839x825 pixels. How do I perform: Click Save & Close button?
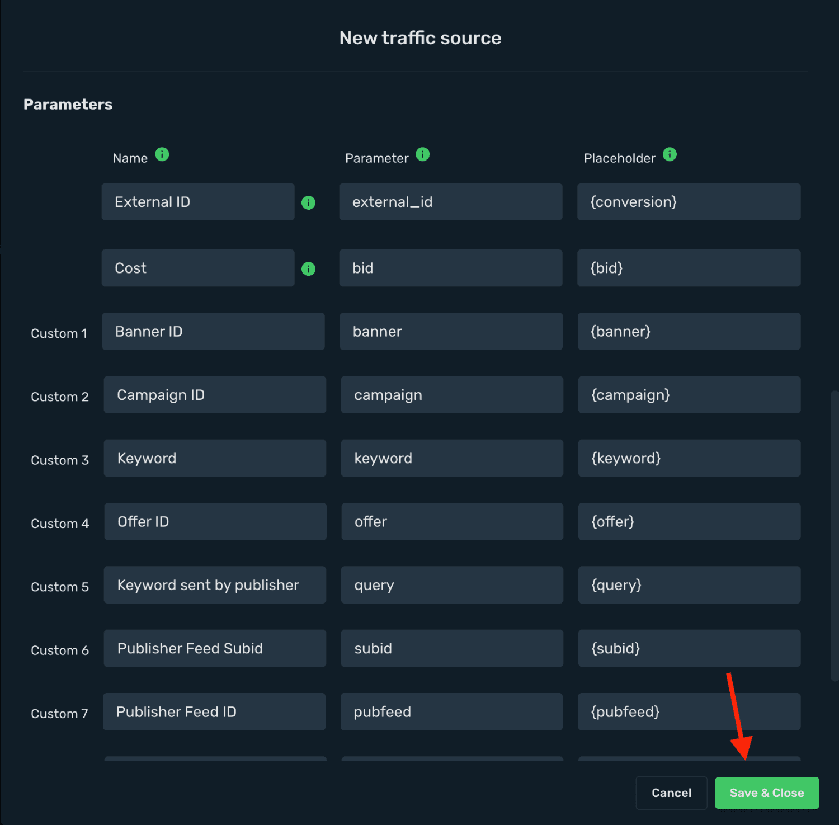[x=767, y=793]
